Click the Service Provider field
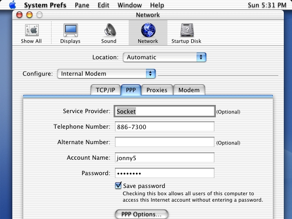Screen dimensions: 292x219 (165, 111)
